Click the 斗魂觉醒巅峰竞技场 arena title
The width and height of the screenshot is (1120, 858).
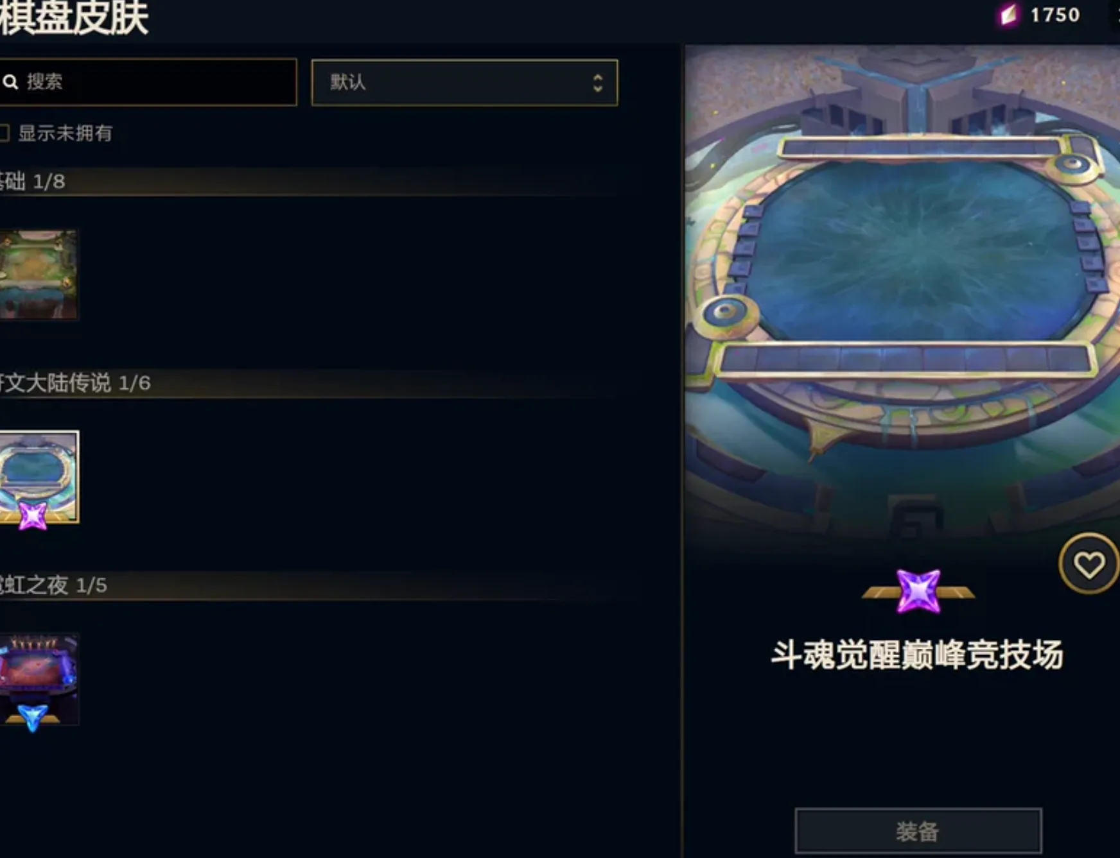(917, 655)
